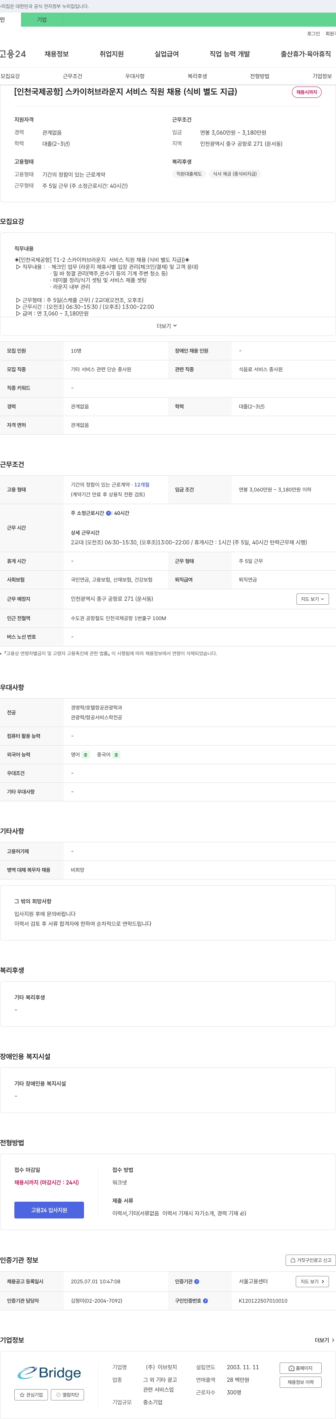Open the 취업지원 menu
336x1419 pixels.
tap(112, 54)
